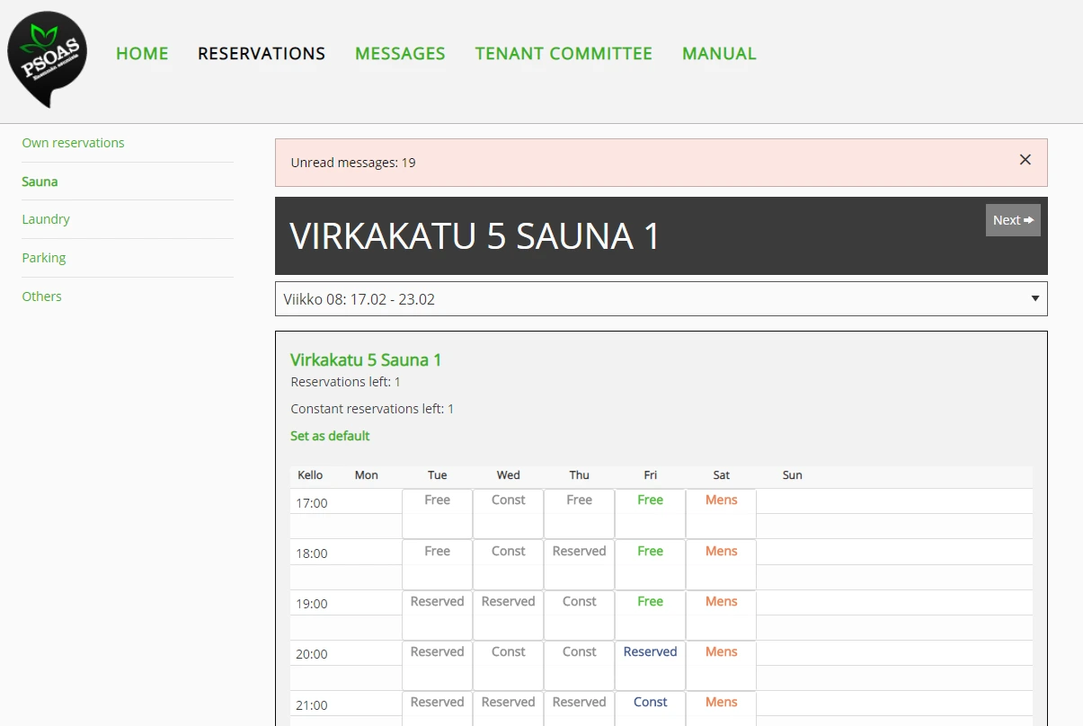Reserve the Tuesday 18:00 free slot

coord(438,564)
